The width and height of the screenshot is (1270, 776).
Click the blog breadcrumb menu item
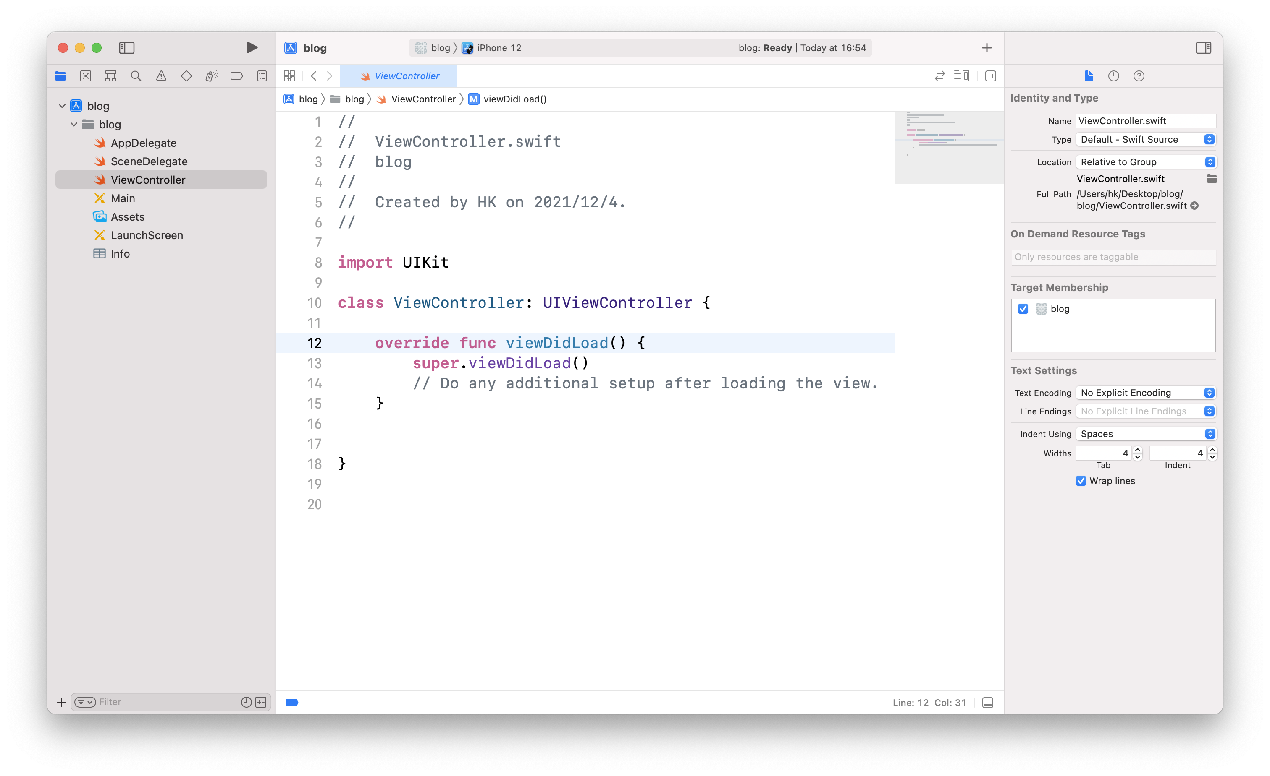coord(308,99)
